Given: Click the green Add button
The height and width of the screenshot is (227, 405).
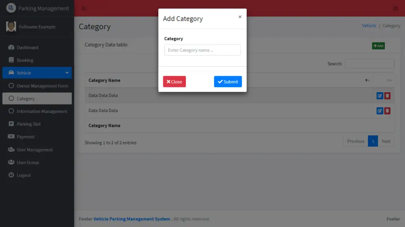Looking at the screenshot, I should 378,46.
